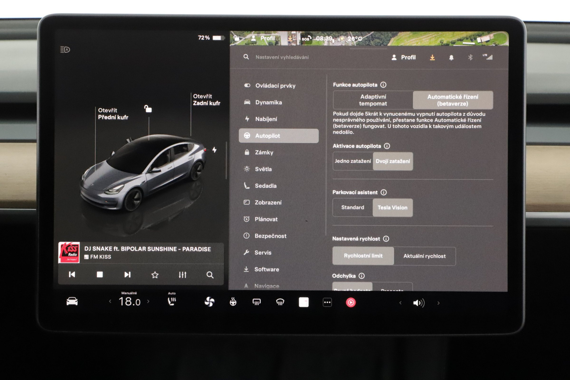
Task: Increase temperature with right chevron
Action: [148, 302]
